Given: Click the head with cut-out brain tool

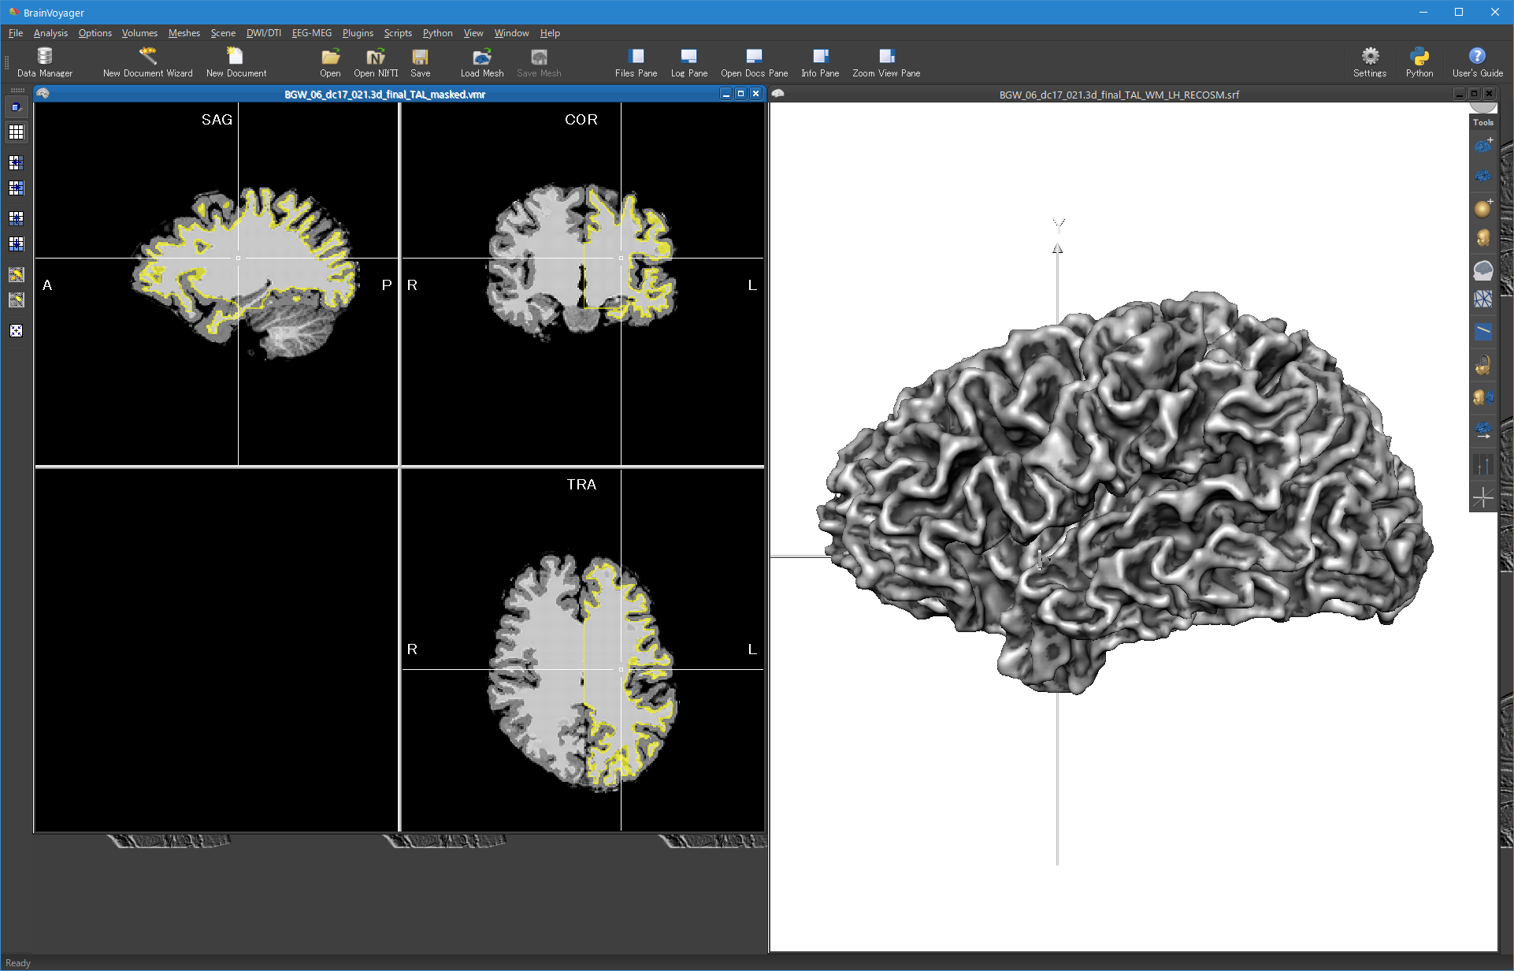Looking at the screenshot, I should click(1483, 365).
